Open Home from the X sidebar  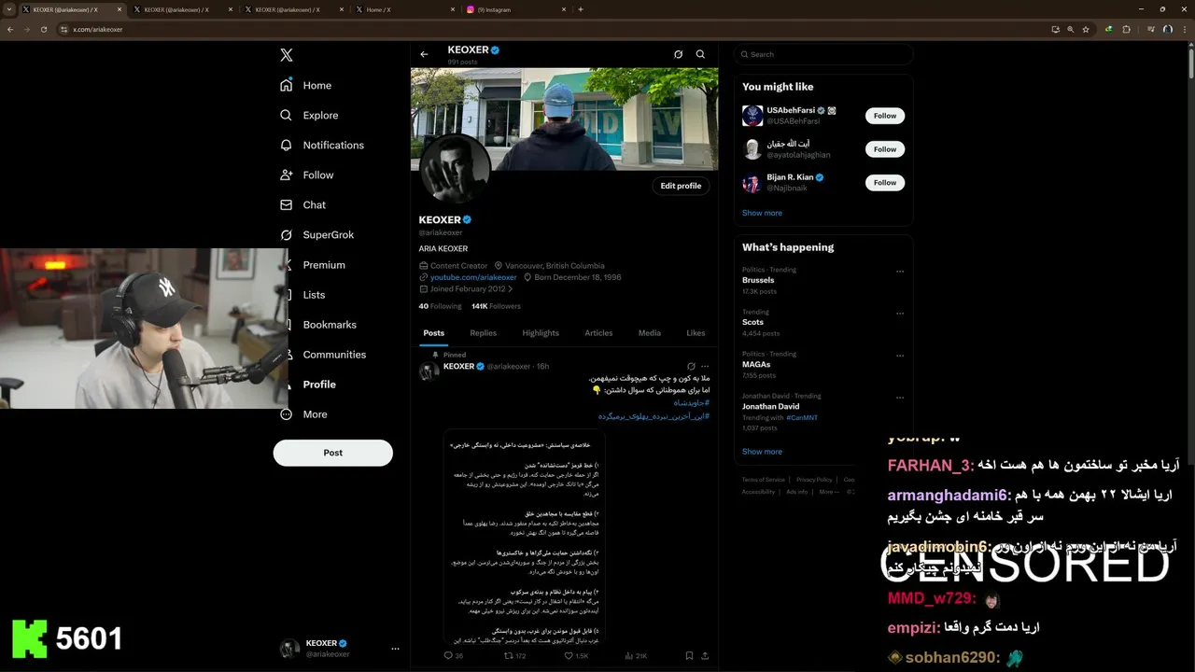click(x=306, y=85)
